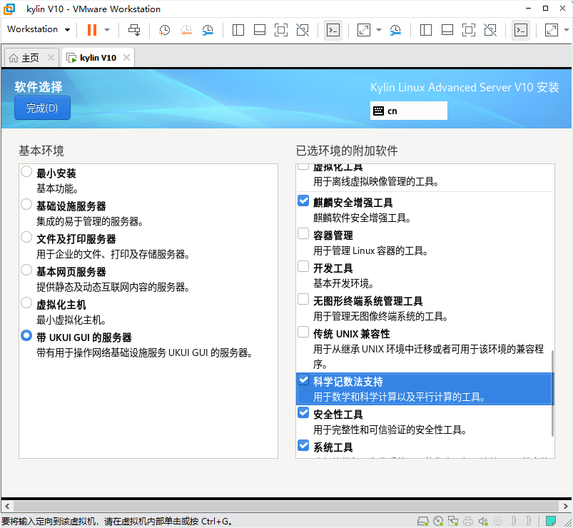Image resolution: width=573 pixels, height=528 pixels.
Task: Select the 最小安装 radio button
Action: coord(26,172)
